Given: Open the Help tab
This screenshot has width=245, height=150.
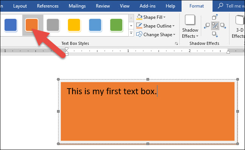Looking at the screenshot, I should click(170, 6).
